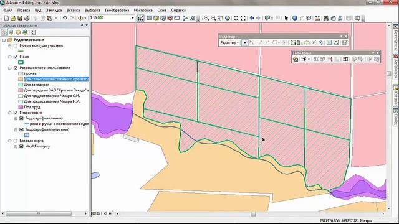Open the 'Закладки' menu

[x=54, y=10]
